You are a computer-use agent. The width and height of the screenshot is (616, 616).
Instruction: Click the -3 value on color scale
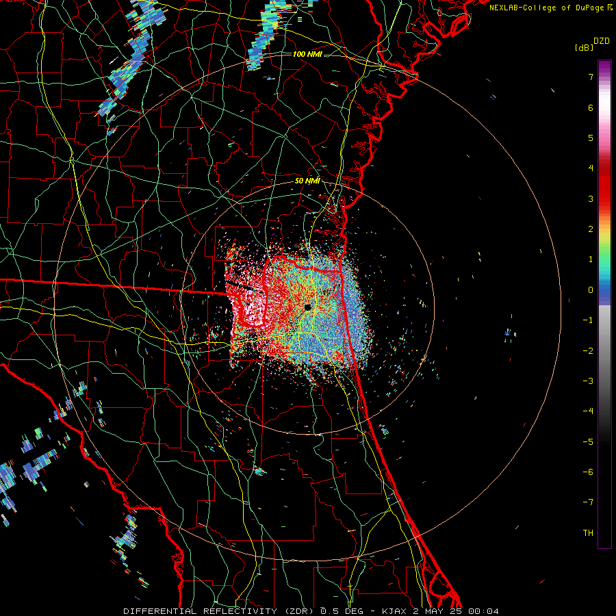pyautogui.click(x=588, y=381)
